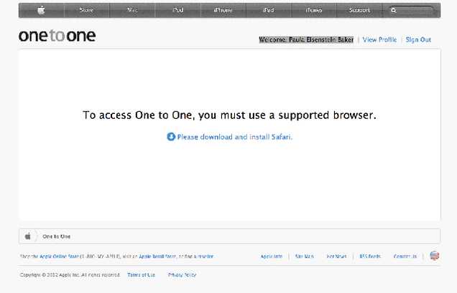
Task: Open the Store tab
Action: (86, 10)
